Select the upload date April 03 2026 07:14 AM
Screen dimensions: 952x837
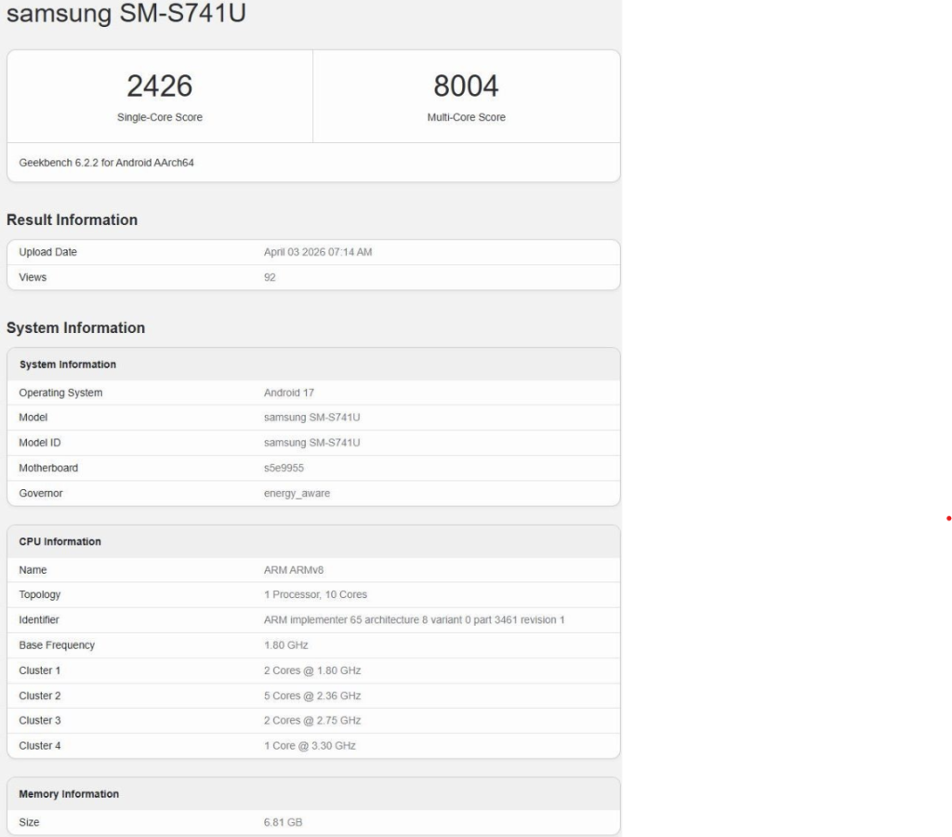click(x=318, y=252)
